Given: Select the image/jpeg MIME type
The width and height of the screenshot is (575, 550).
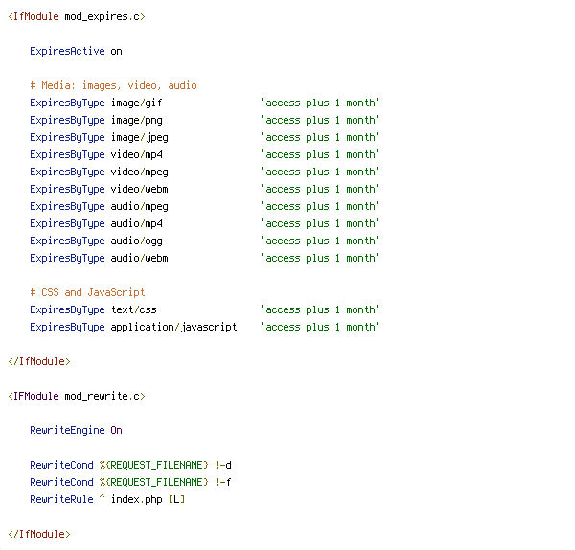Looking at the screenshot, I should point(140,138).
